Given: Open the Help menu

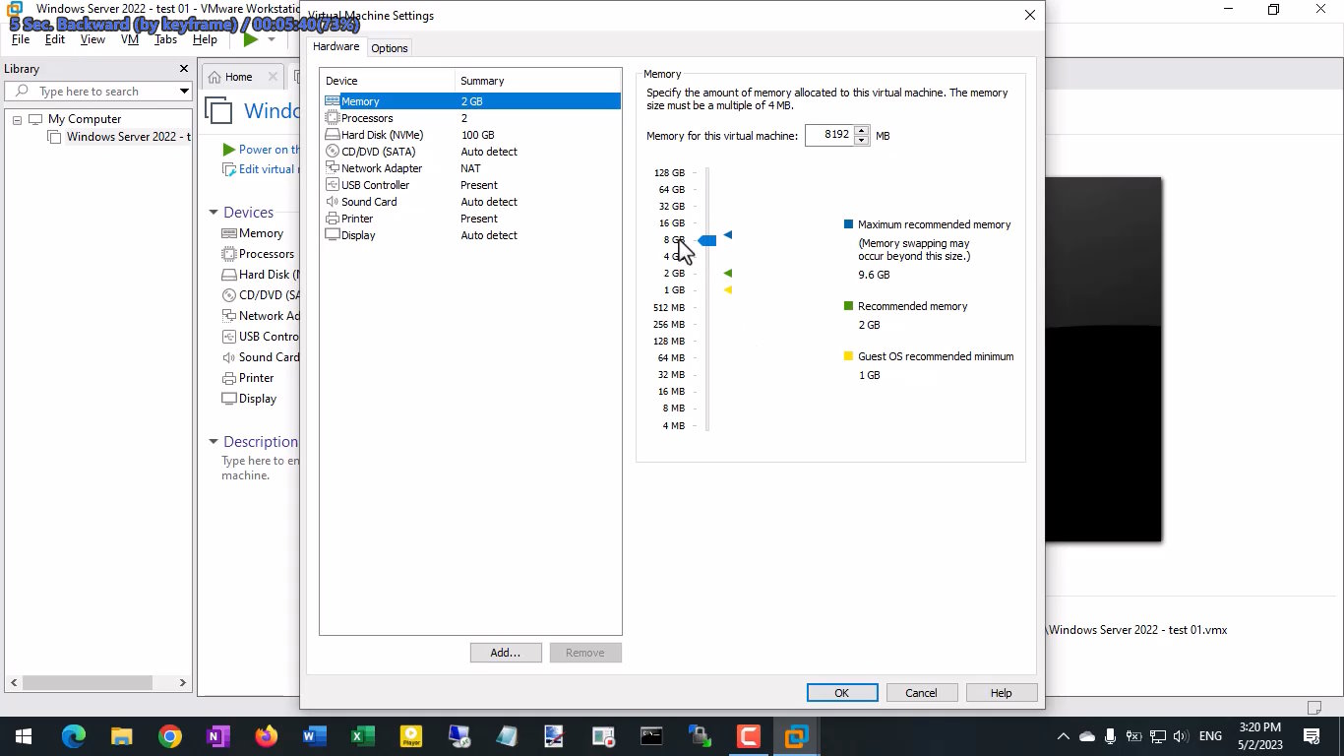Looking at the screenshot, I should point(205,39).
